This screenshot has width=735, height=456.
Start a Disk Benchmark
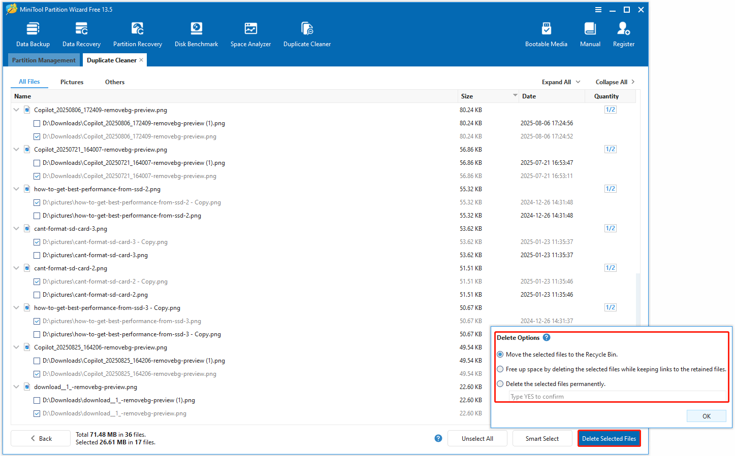[196, 33]
